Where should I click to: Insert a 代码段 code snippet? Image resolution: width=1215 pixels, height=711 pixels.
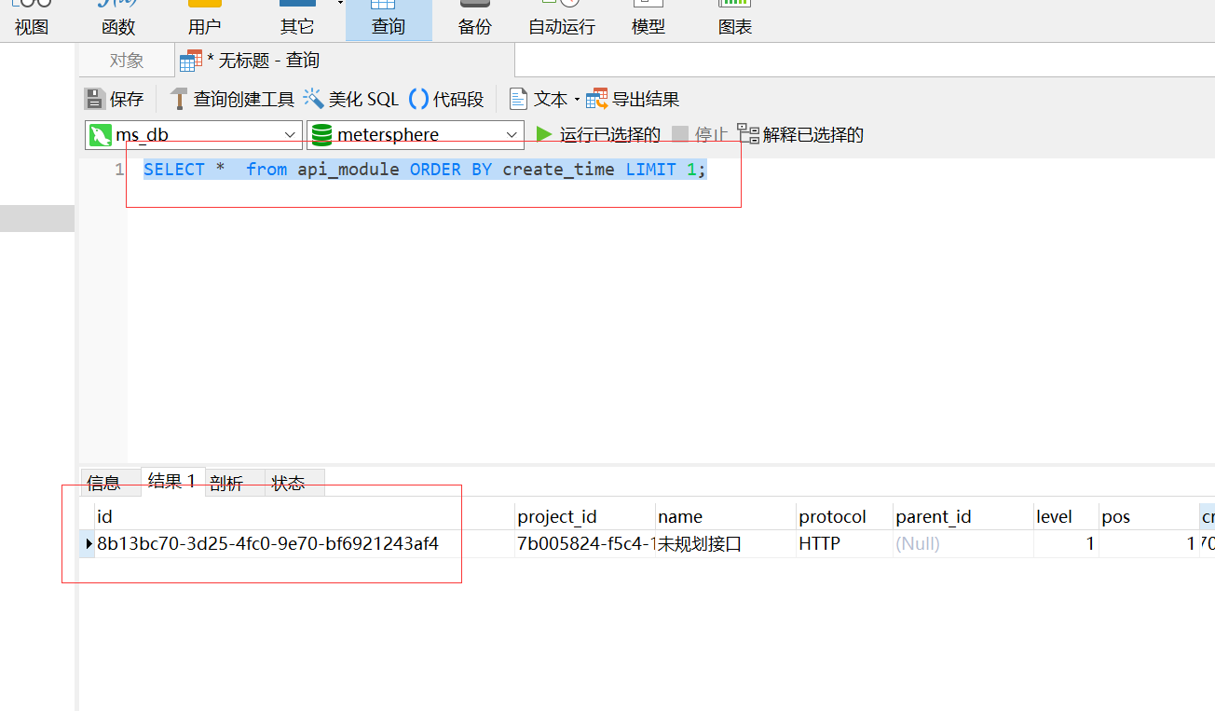pos(448,98)
